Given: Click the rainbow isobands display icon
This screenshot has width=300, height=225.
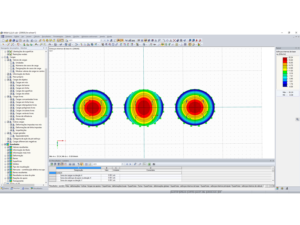Looking at the screenshot, I should (x=163, y=44).
